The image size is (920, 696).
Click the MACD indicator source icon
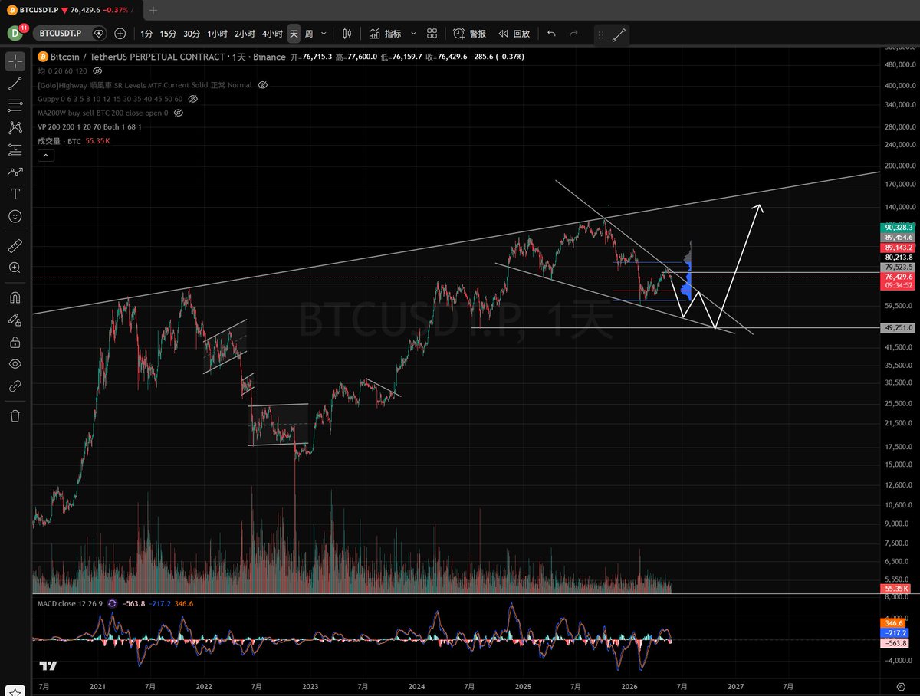point(113,604)
